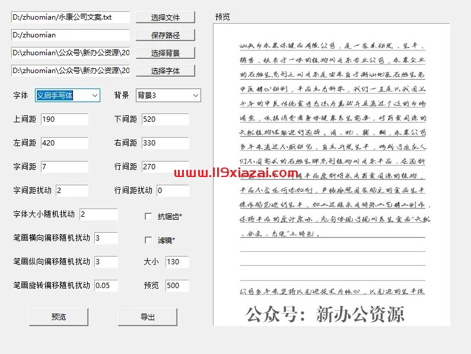The width and height of the screenshot is (471, 354).
Task: Edit the 字间距 value 7
Action: 65,167
